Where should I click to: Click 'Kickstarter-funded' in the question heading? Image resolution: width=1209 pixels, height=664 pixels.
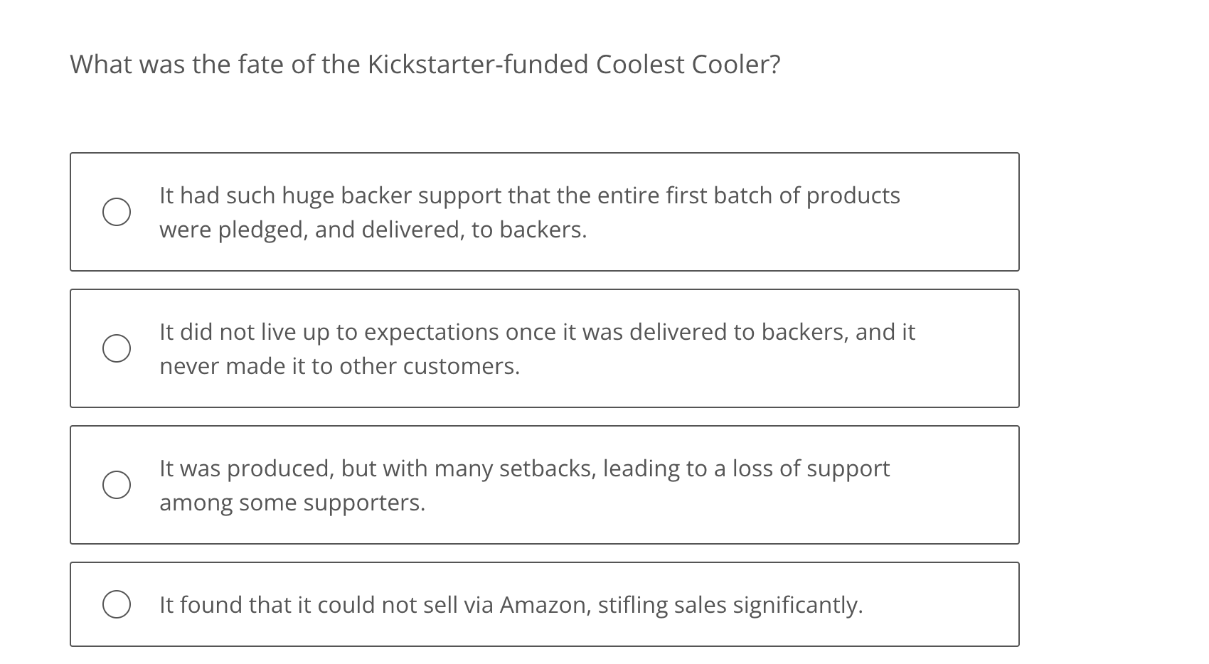coord(478,65)
